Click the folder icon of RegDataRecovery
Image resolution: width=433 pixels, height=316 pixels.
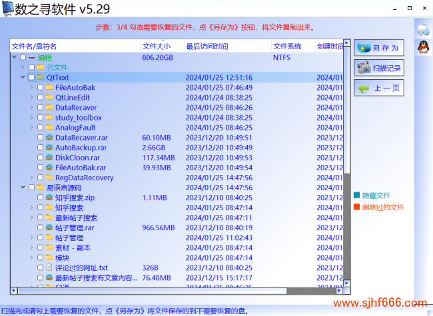pos(49,178)
